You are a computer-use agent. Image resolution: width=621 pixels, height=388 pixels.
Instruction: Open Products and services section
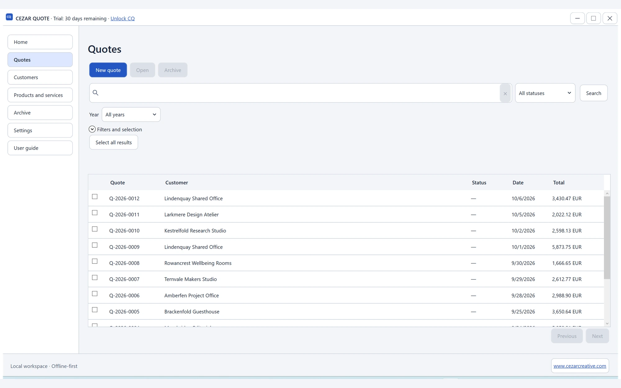coord(40,95)
